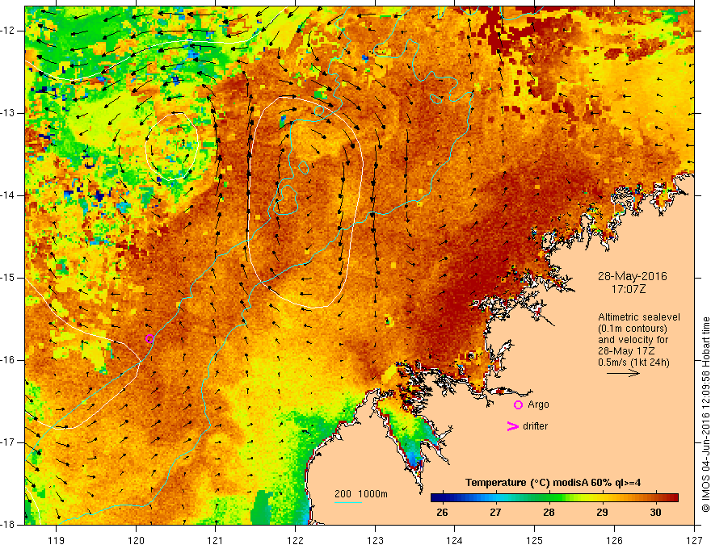Screen dimensions: 711x549
Task: Click the 26 value on temperature scale
Action: click(442, 513)
